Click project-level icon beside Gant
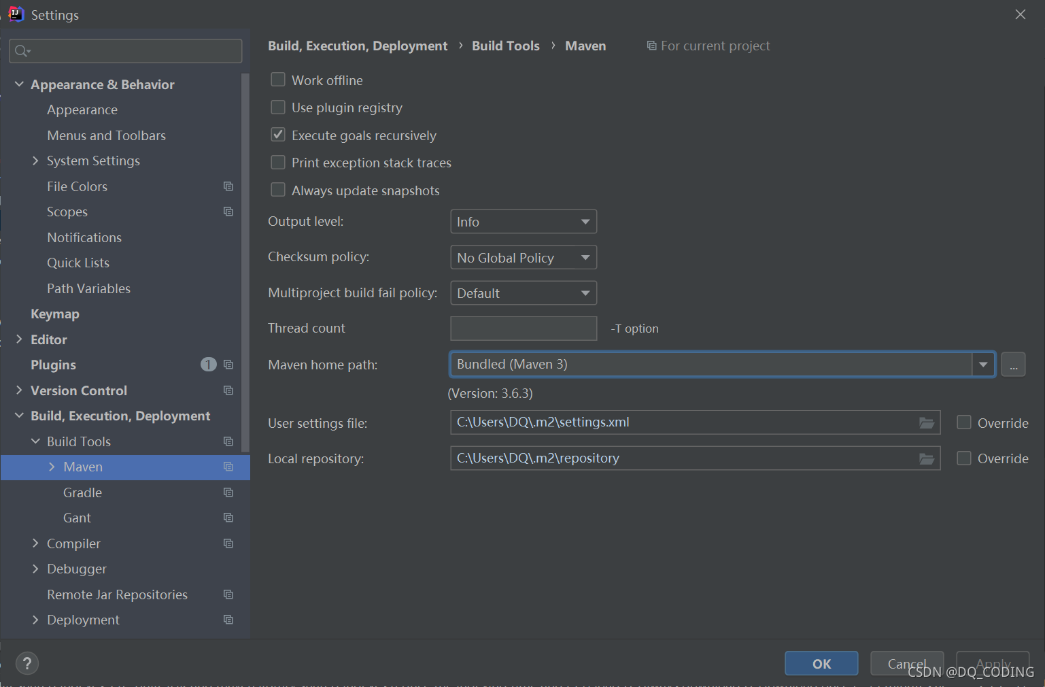 pos(228,518)
